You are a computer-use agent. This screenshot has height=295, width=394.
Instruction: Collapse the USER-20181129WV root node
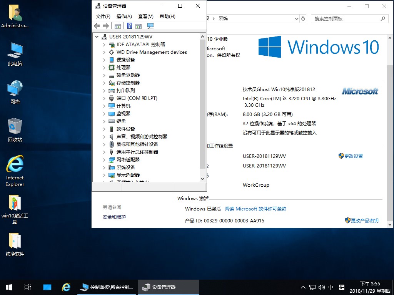[x=97, y=37]
